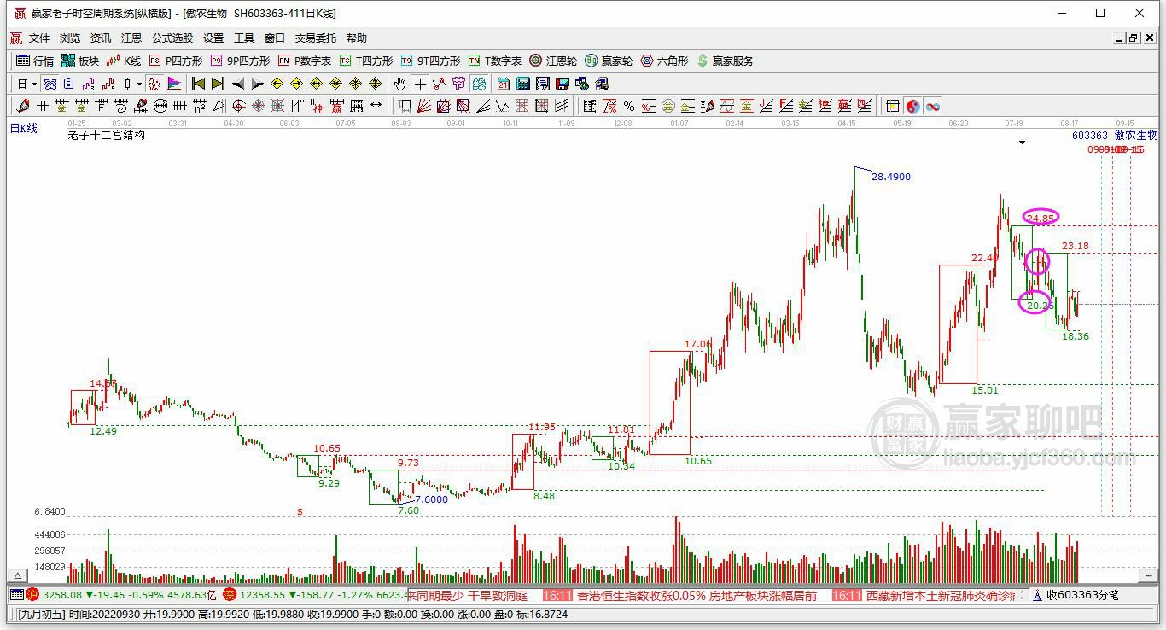The width and height of the screenshot is (1166, 630).
Task: Select the red pencil drawing tool
Action: [x=23, y=106]
